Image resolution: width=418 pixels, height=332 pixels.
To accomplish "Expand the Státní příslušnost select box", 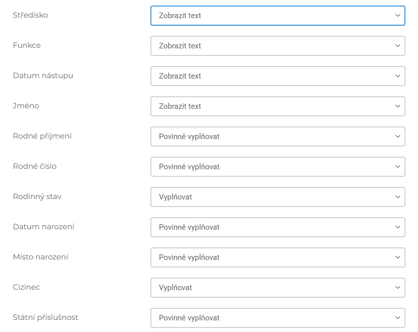I will point(278,318).
